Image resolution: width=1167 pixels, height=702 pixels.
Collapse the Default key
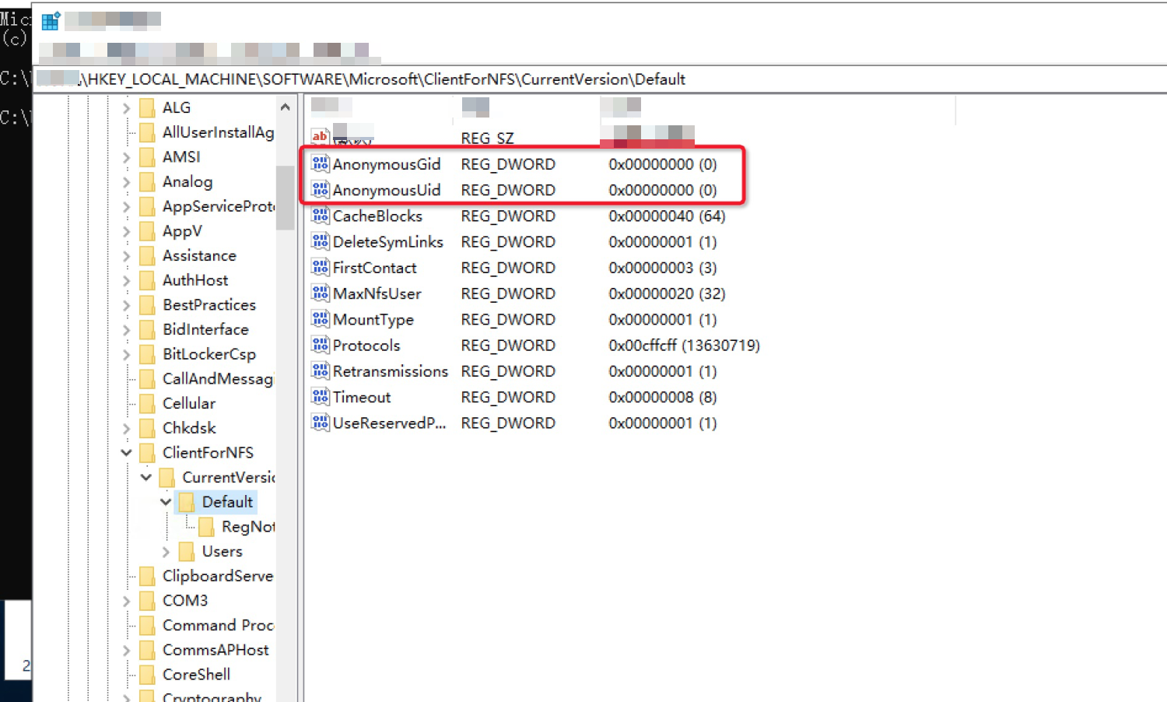pos(166,502)
